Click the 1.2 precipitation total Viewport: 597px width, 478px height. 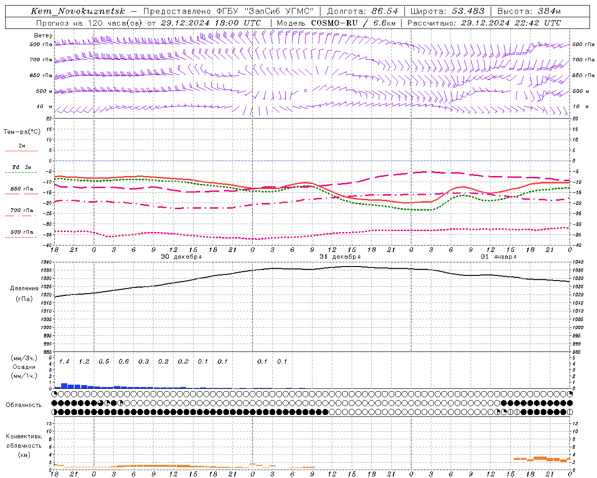[84, 361]
